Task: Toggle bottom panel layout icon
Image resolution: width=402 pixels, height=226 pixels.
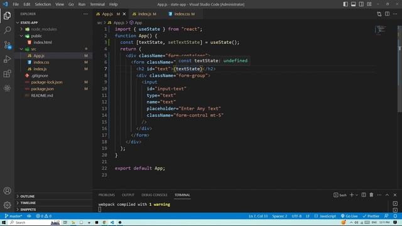Action: [x=353, y=4]
